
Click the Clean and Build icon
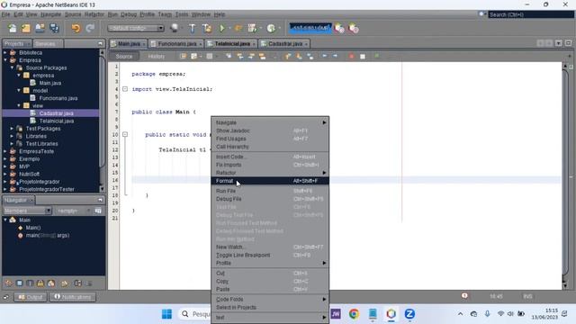pos(207,28)
